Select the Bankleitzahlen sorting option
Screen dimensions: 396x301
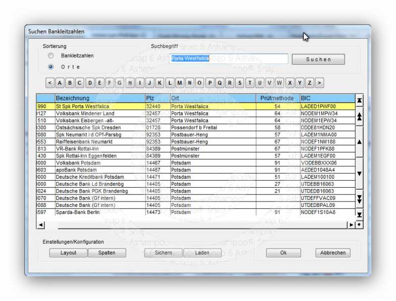click(x=51, y=56)
